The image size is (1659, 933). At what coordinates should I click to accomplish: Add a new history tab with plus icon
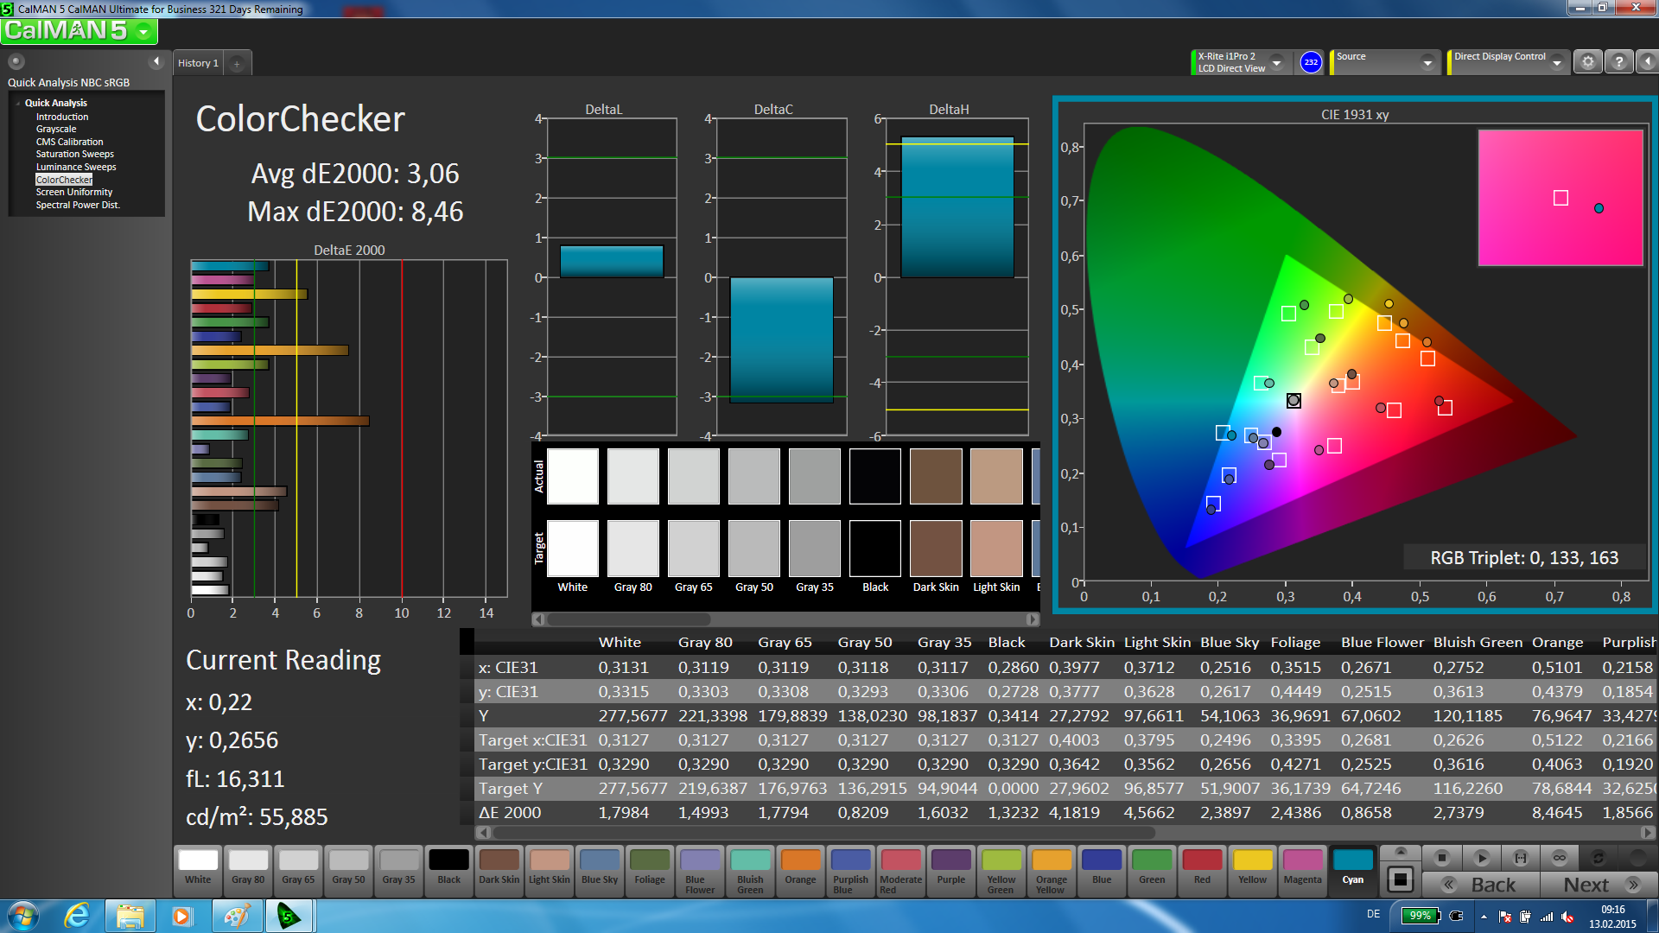237,63
